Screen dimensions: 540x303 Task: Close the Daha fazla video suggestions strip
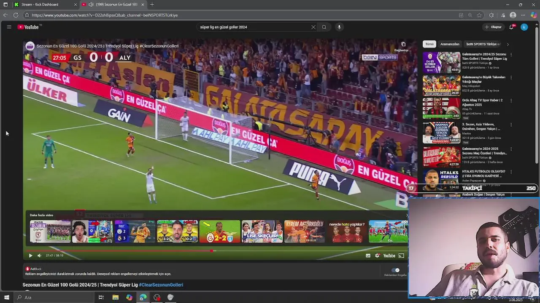click(407, 215)
